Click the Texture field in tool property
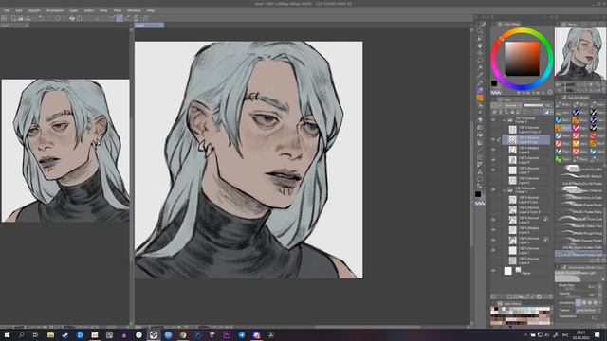Viewport: 607px width, 341px height. point(585,310)
